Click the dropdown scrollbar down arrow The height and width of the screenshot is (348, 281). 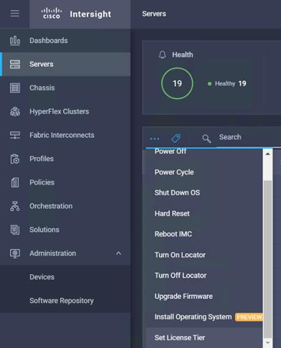pyautogui.click(x=268, y=342)
